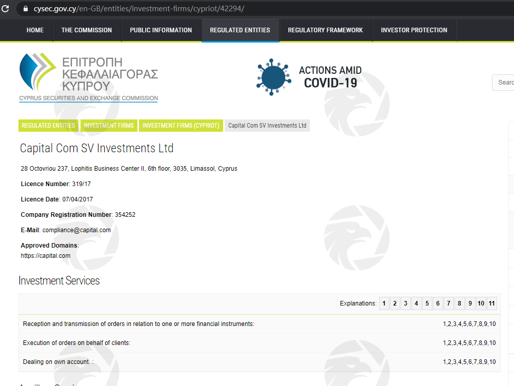Select explanation number 11 button
This screenshot has width=514, height=386.
(x=491, y=303)
